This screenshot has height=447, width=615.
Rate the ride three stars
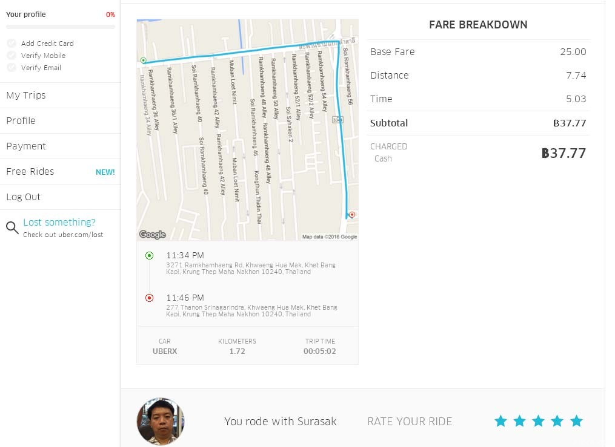tap(538, 421)
